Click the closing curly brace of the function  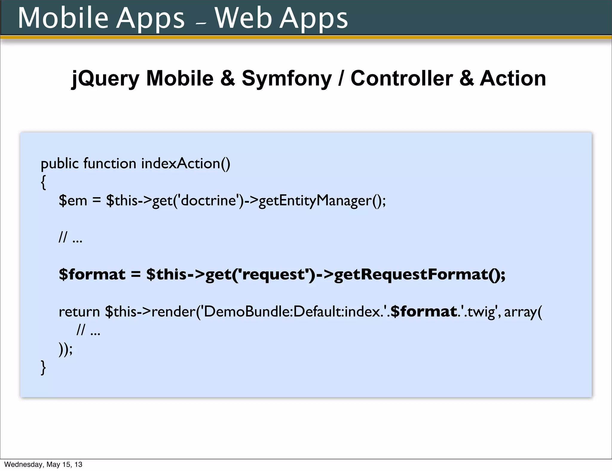click(x=44, y=367)
